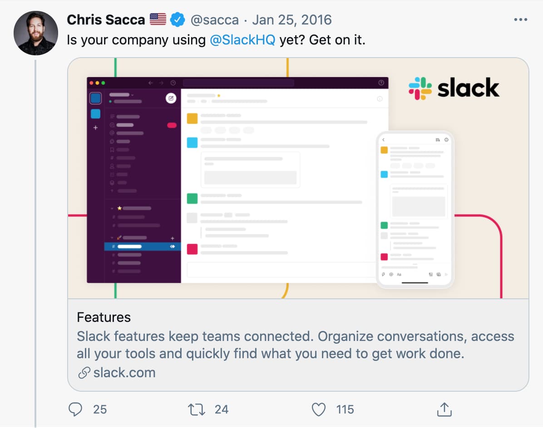Click the link chain icon beside slack.com
543x428 pixels.
(84, 373)
